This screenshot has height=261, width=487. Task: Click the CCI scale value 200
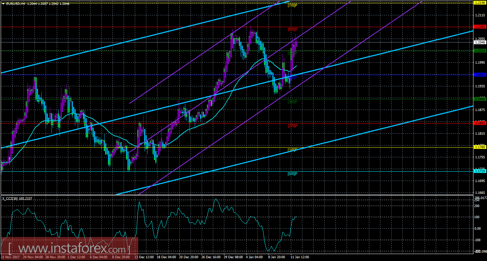point(478,205)
